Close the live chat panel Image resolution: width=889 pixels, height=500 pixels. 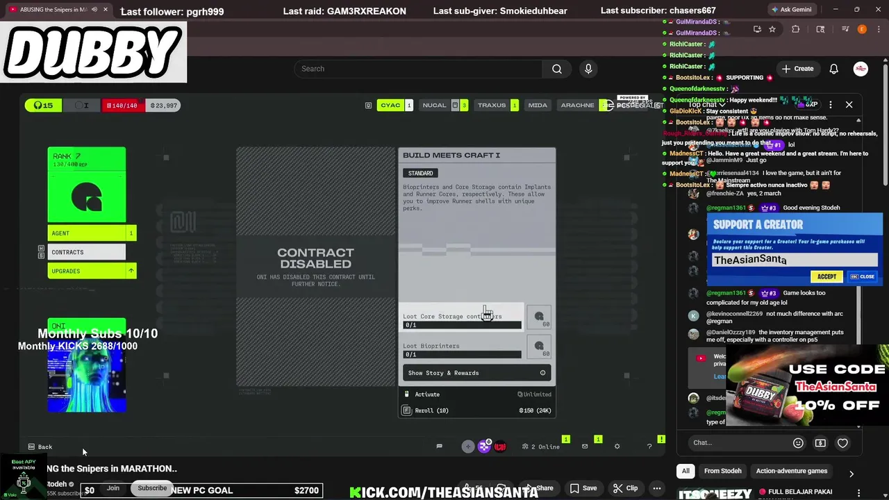(849, 105)
